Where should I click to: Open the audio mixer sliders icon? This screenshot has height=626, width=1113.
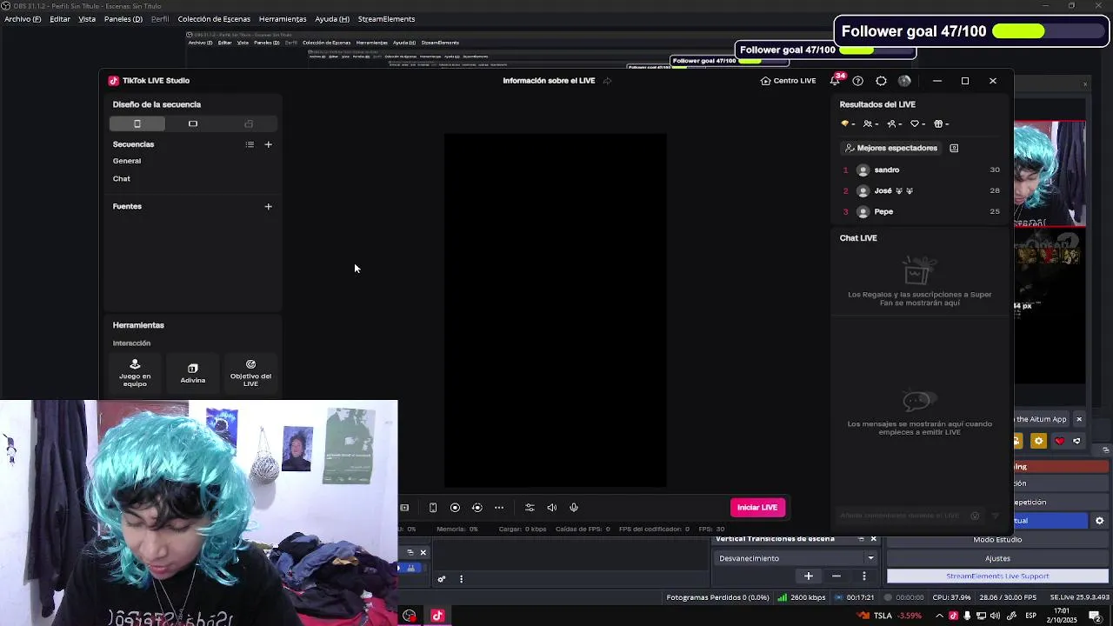click(530, 508)
